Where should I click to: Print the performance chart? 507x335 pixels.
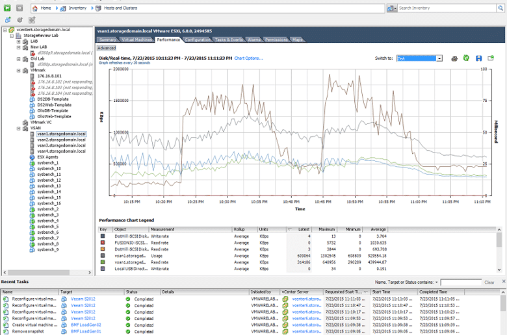454,58
